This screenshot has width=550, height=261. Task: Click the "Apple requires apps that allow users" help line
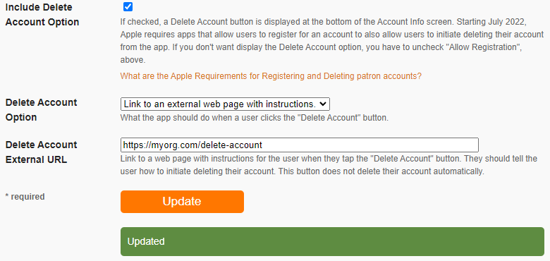332,35
